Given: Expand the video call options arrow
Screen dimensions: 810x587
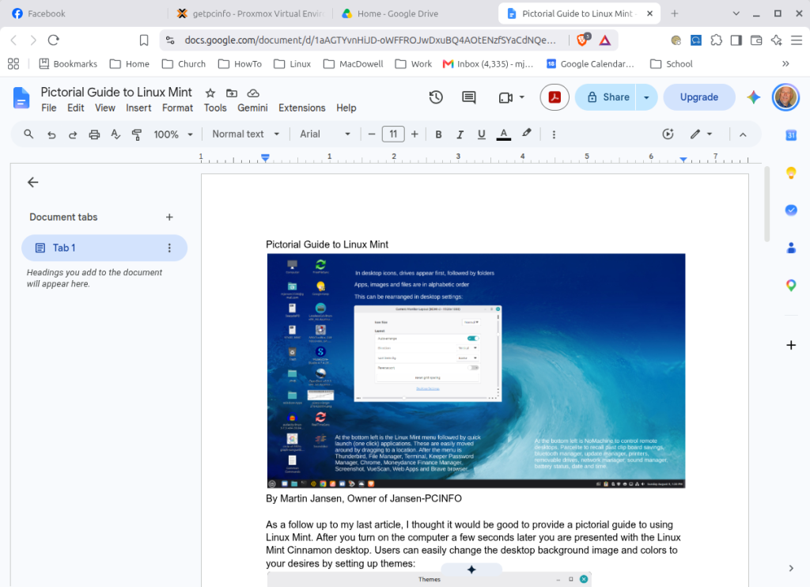Looking at the screenshot, I should pos(522,97).
